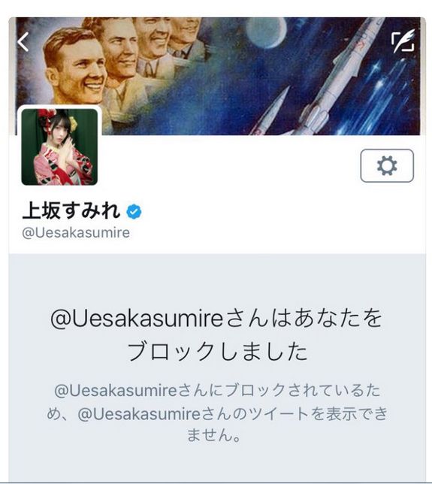Open the gear settings button

[x=387, y=166]
